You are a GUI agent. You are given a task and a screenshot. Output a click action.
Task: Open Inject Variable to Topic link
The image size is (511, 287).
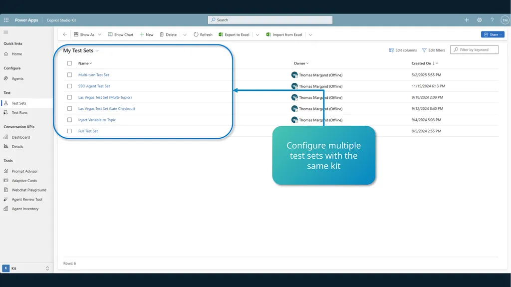click(x=97, y=120)
